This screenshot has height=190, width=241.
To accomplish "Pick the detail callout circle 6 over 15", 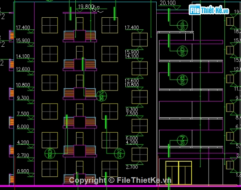I will 182,80.
